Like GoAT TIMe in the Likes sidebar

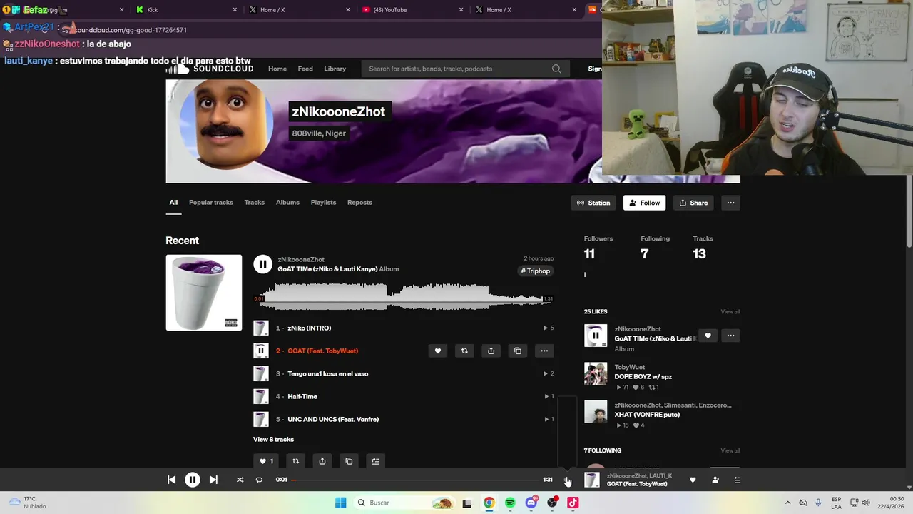click(708, 336)
